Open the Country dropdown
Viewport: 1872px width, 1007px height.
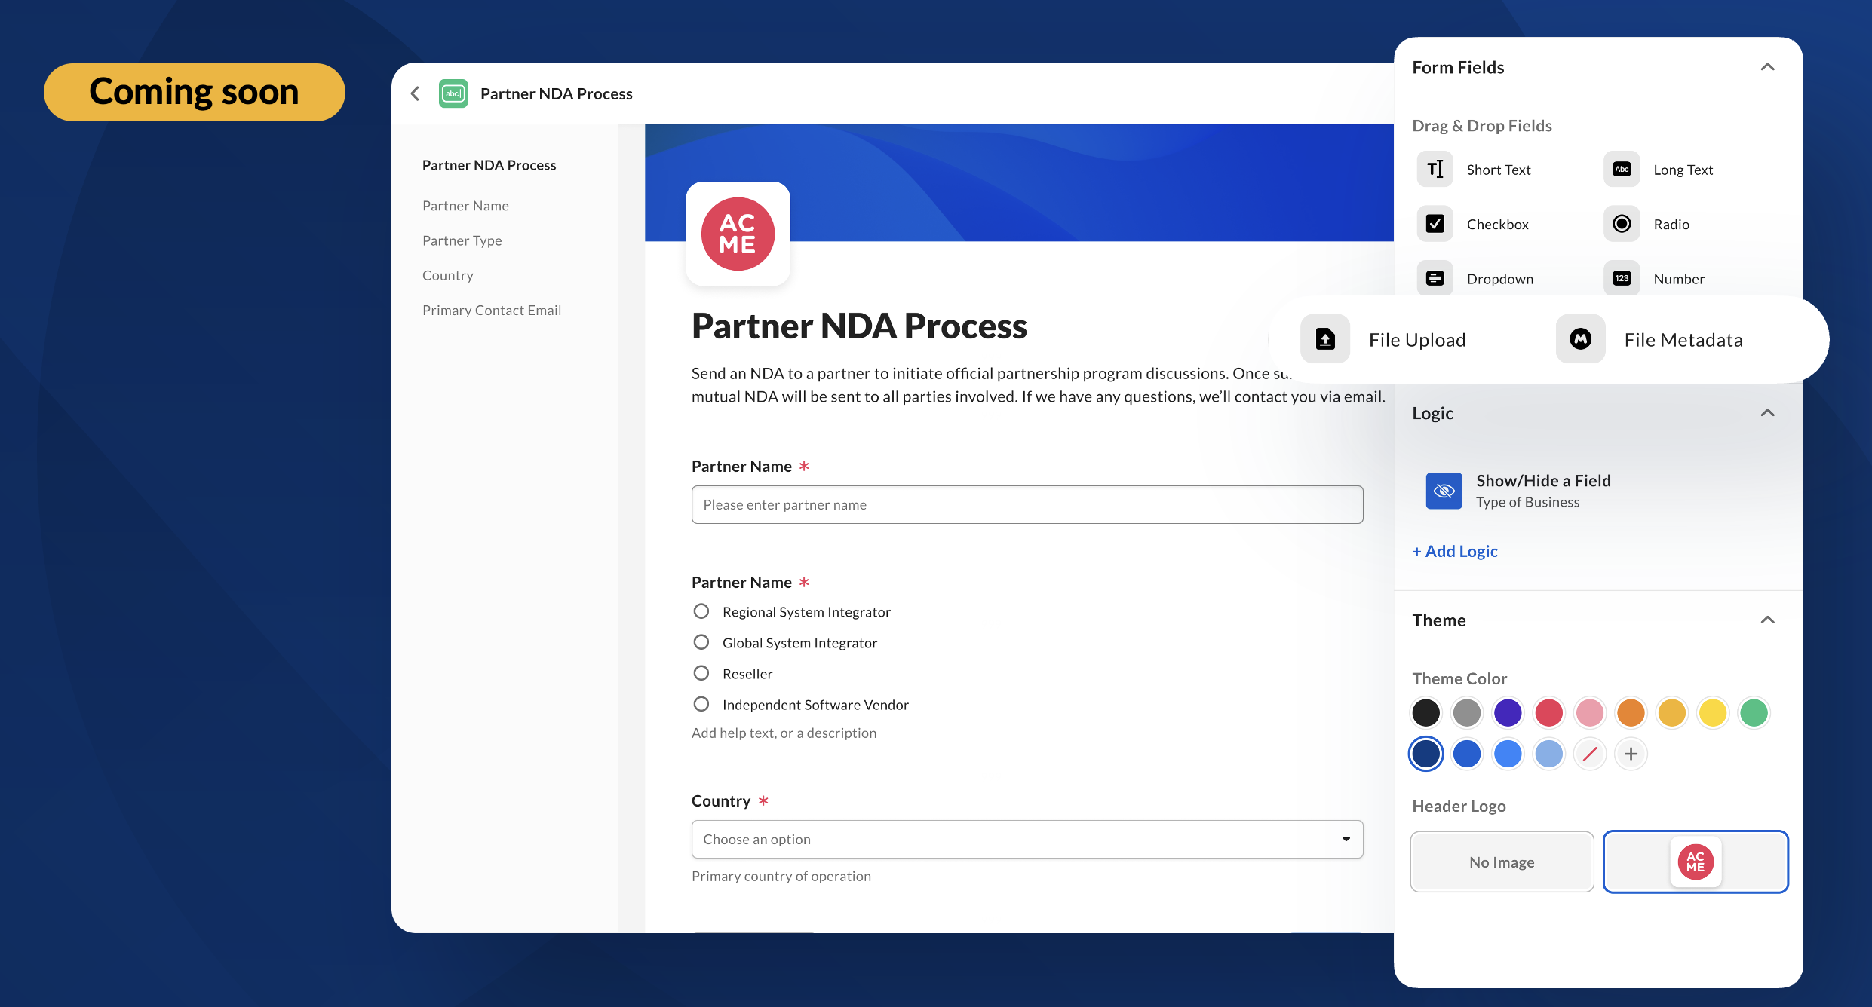point(1027,839)
